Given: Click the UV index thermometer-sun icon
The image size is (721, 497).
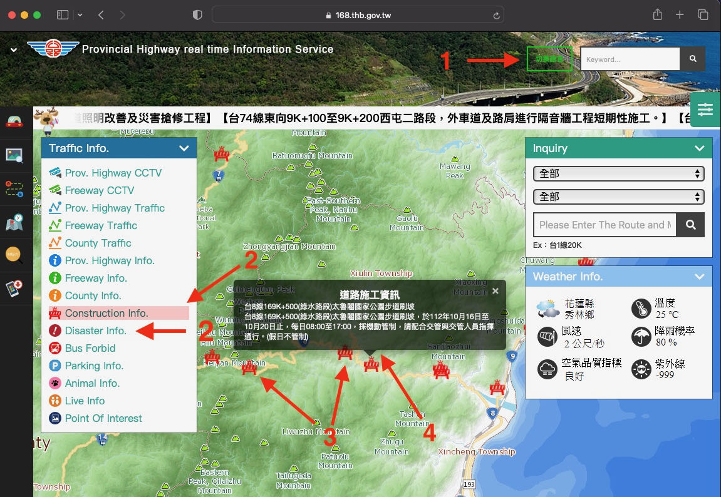Looking at the screenshot, I should (641, 369).
